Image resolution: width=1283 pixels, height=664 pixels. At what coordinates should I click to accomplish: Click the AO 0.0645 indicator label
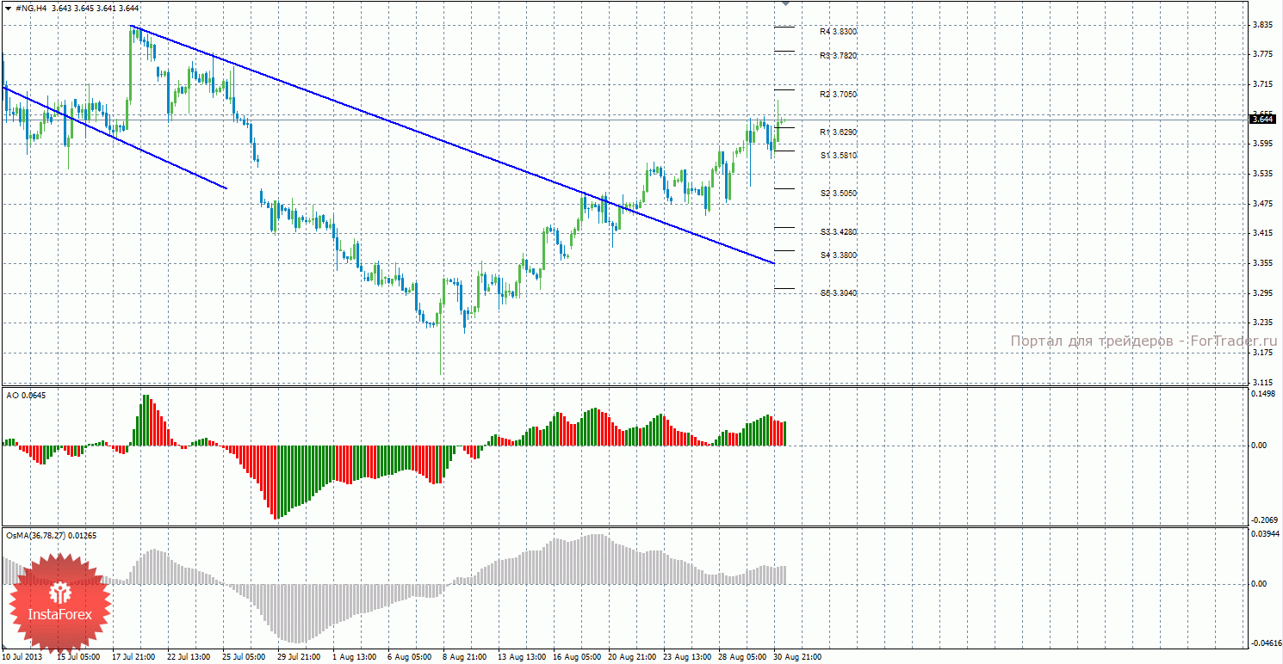tap(26, 395)
